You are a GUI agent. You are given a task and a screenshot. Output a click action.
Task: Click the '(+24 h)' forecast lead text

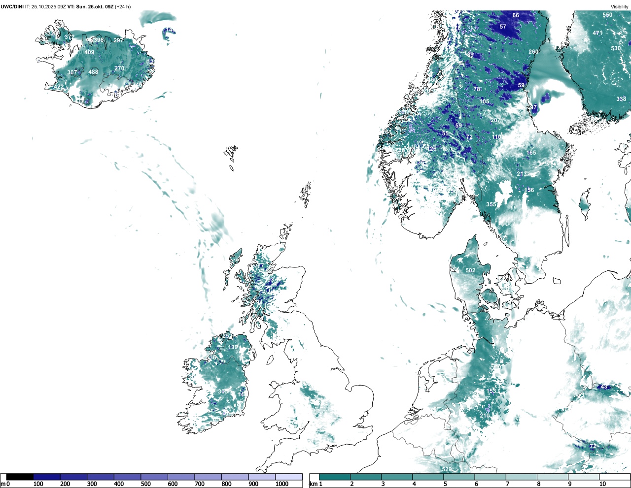(123, 6)
